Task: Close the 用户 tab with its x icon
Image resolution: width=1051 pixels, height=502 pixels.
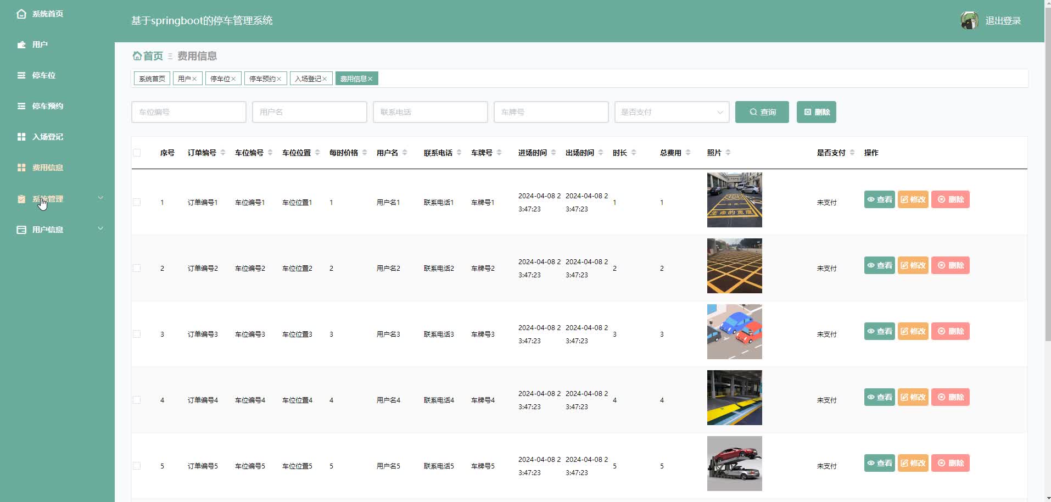Action: pos(194,79)
